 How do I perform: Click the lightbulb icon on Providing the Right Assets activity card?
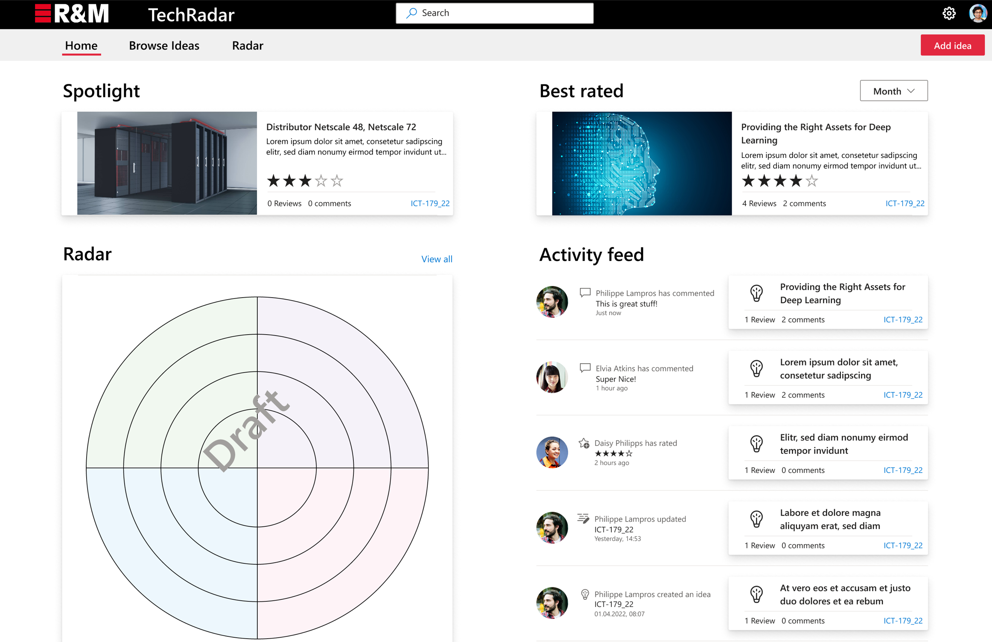[x=756, y=293]
